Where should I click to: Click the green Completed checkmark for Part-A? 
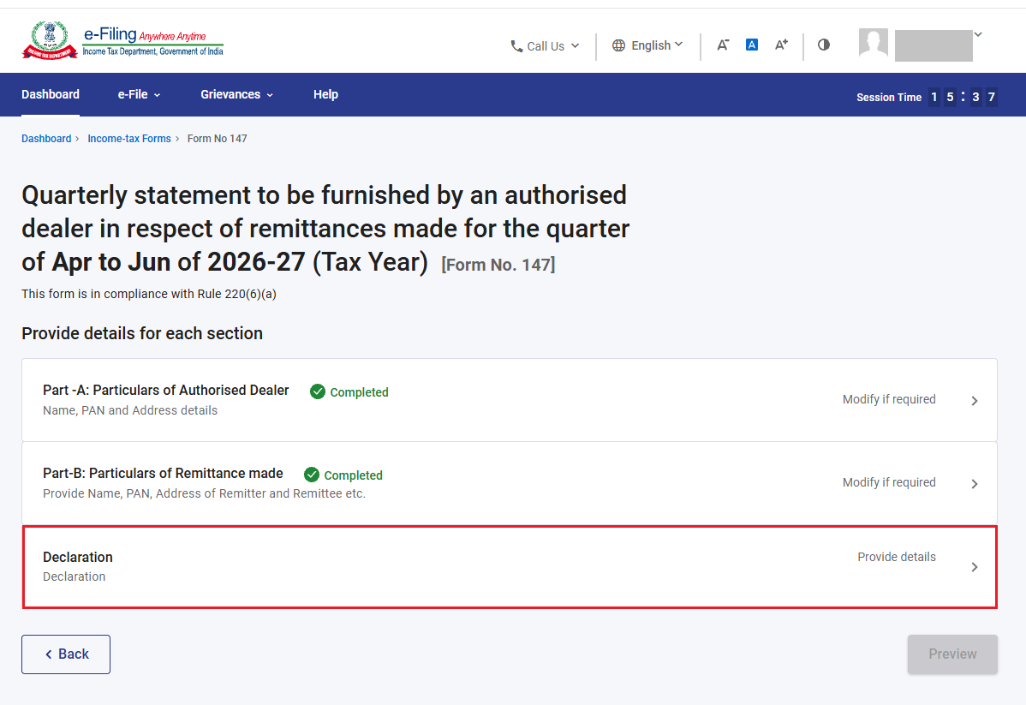(x=318, y=391)
